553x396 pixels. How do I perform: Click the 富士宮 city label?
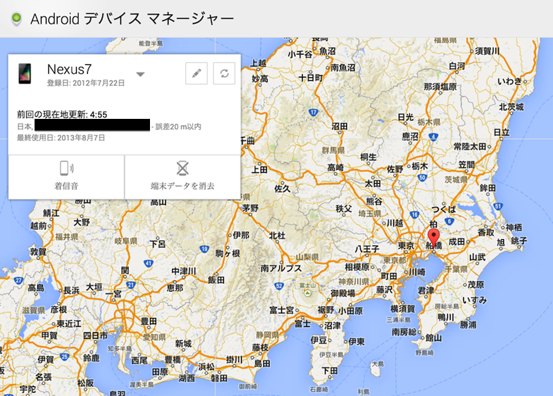(x=282, y=310)
